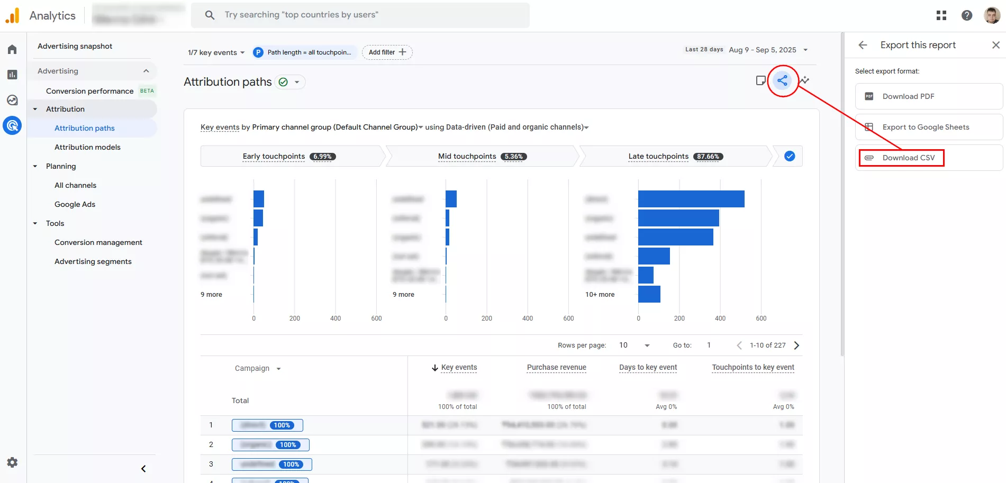Expand the 1/7 key events dropdown
1006x483 pixels.
tap(216, 52)
